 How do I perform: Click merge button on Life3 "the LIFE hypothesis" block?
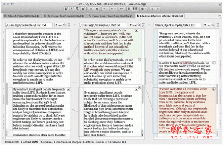coord(214,63)
